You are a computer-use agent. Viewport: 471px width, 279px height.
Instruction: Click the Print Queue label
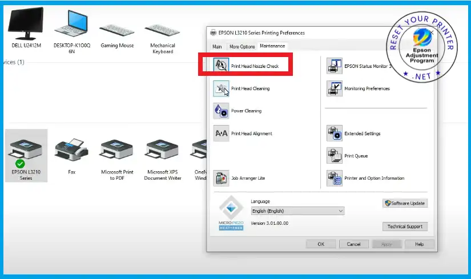(356, 156)
